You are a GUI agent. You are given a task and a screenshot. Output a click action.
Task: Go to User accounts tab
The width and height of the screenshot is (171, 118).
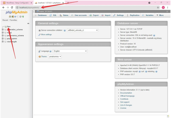(x=79, y=15)
